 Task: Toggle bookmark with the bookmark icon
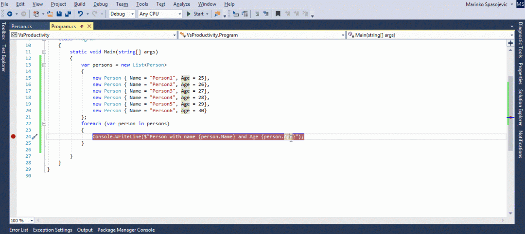tap(278, 14)
